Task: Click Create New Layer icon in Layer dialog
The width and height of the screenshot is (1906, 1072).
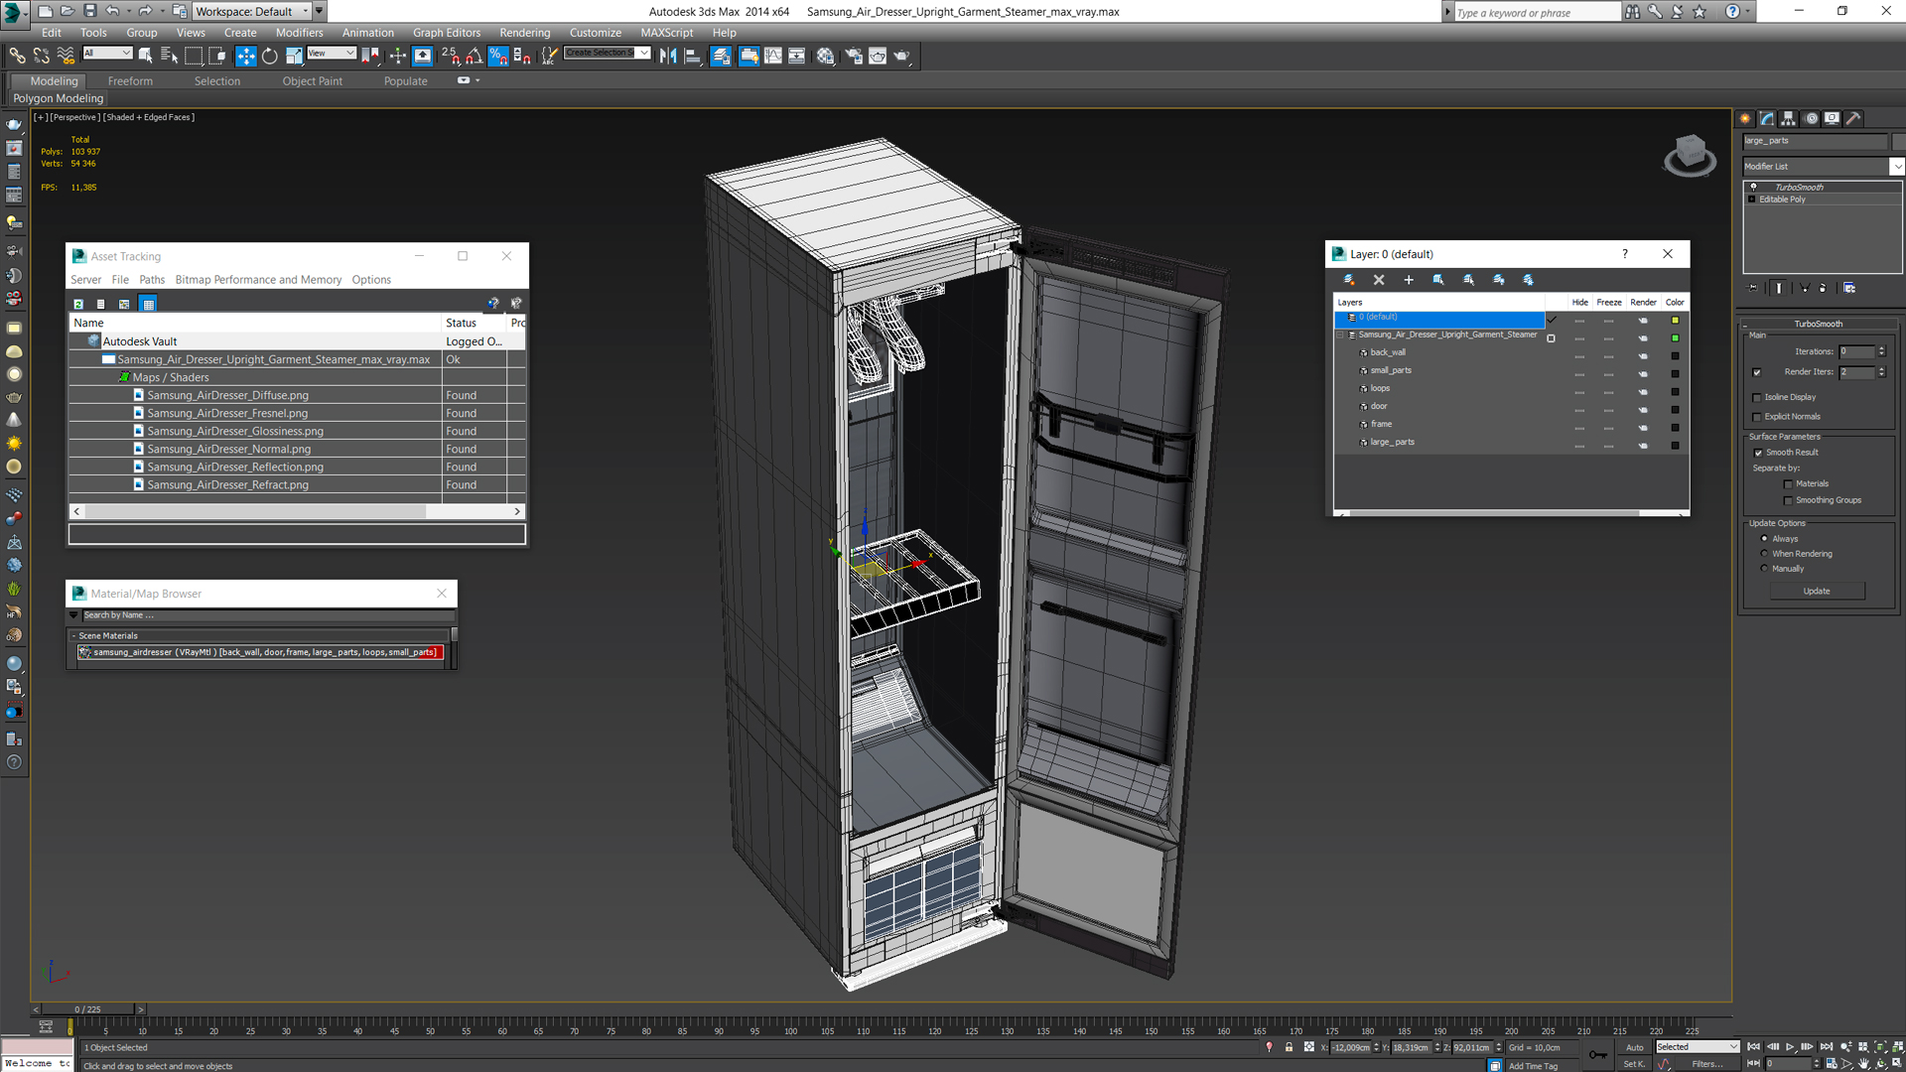Action: pyautogui.click(x=1349, y=280)
